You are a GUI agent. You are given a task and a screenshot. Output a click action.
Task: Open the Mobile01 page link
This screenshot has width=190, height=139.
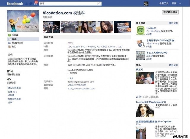(151, 28)
